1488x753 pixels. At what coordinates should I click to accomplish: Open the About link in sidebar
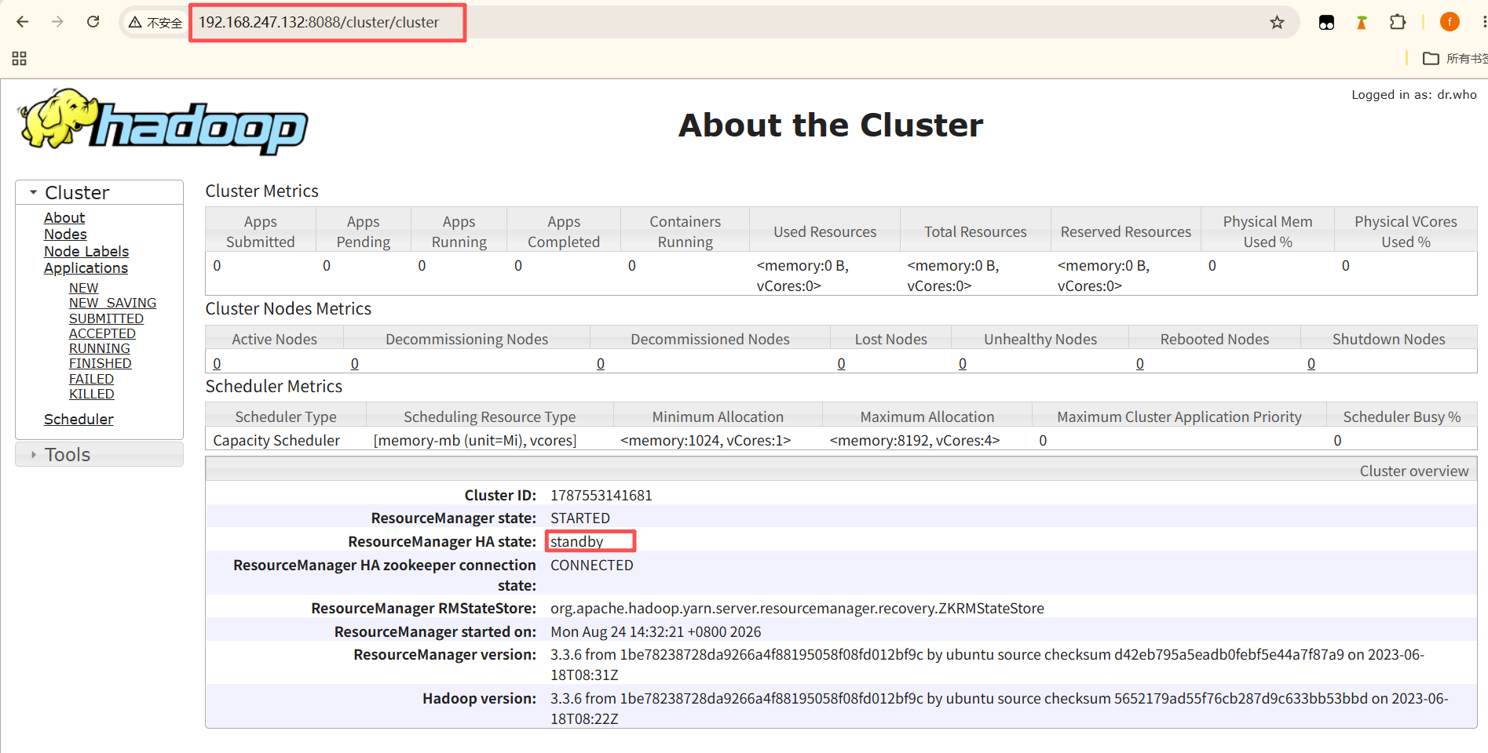pos(64,217)
